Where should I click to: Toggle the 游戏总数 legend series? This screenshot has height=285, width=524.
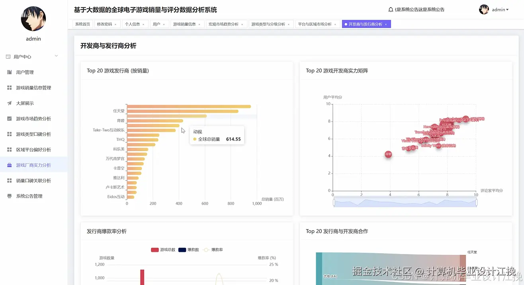pyautogui.click(x=163, y=250)
